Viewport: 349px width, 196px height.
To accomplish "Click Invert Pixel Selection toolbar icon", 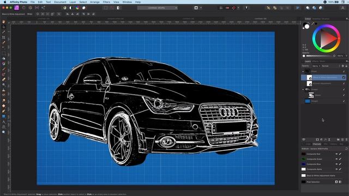I will 118,8.
